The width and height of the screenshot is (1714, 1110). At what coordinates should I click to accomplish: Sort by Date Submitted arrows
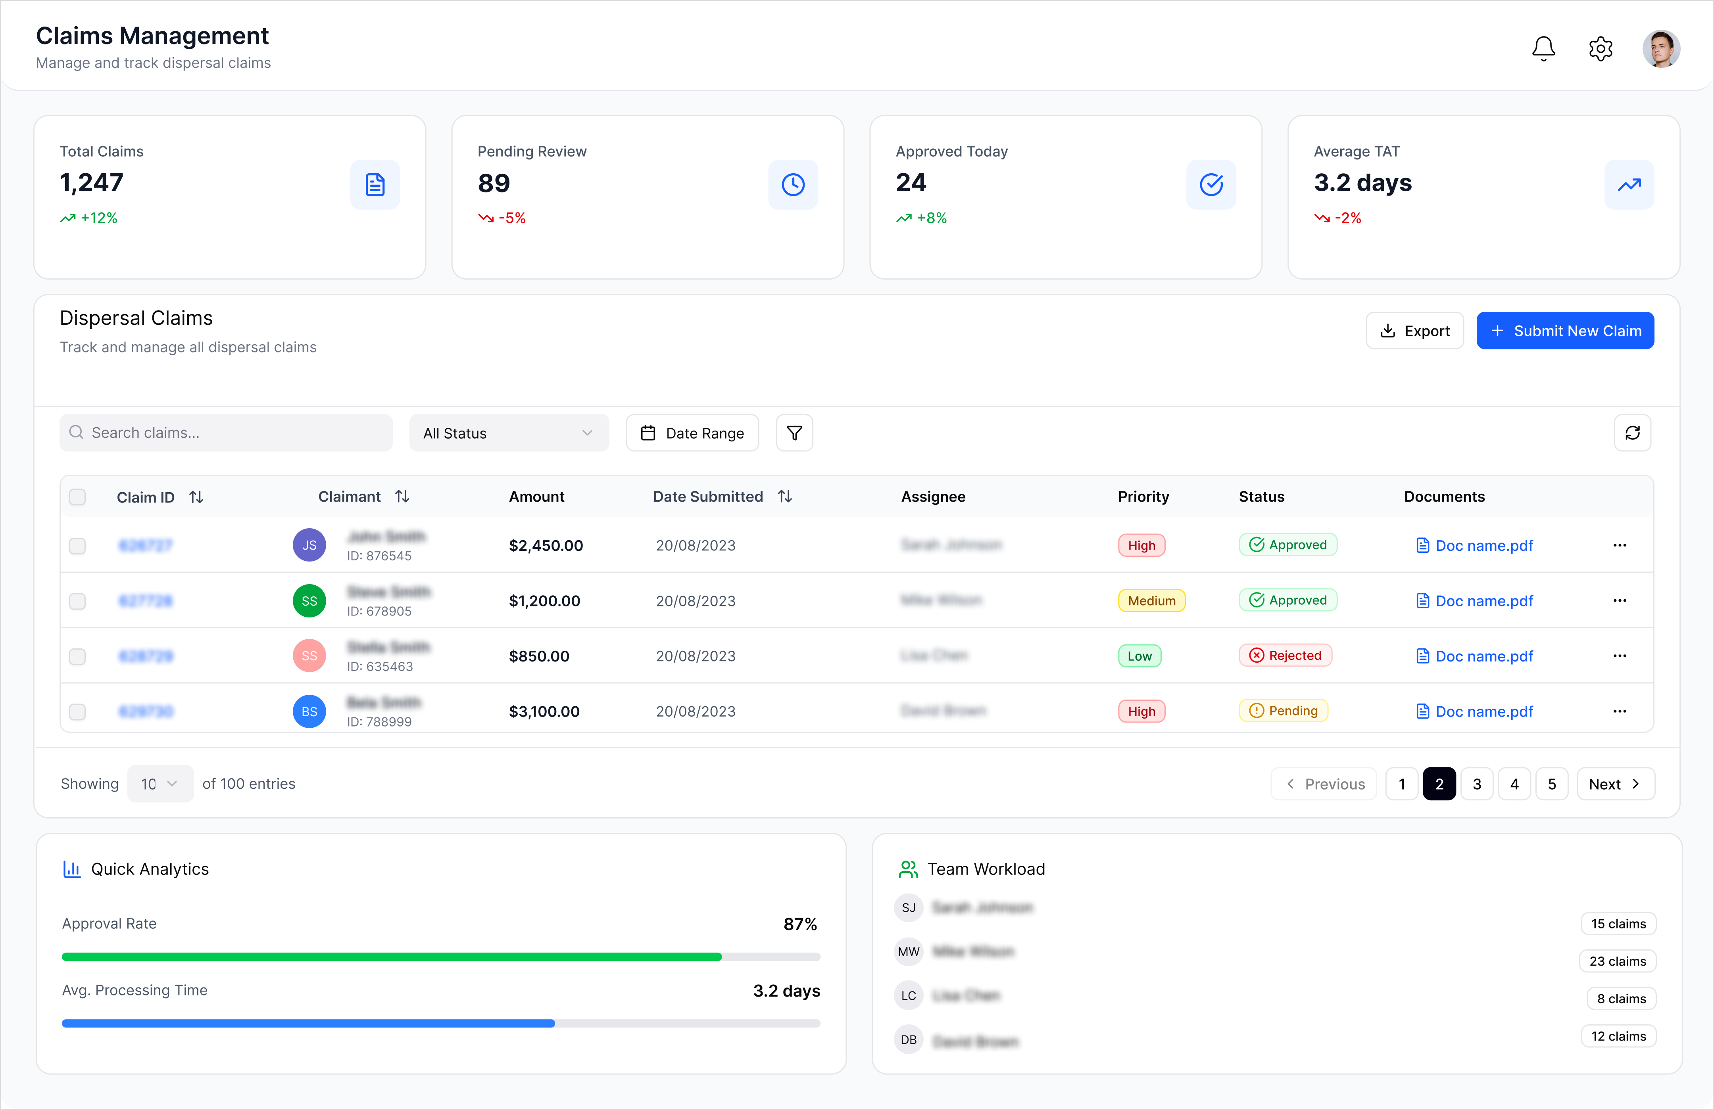coord(785,497)
